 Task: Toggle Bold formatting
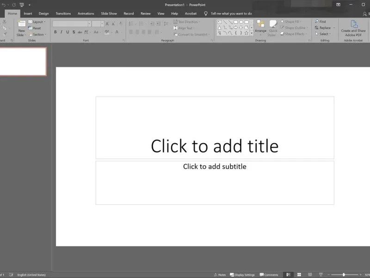point(55,32)
